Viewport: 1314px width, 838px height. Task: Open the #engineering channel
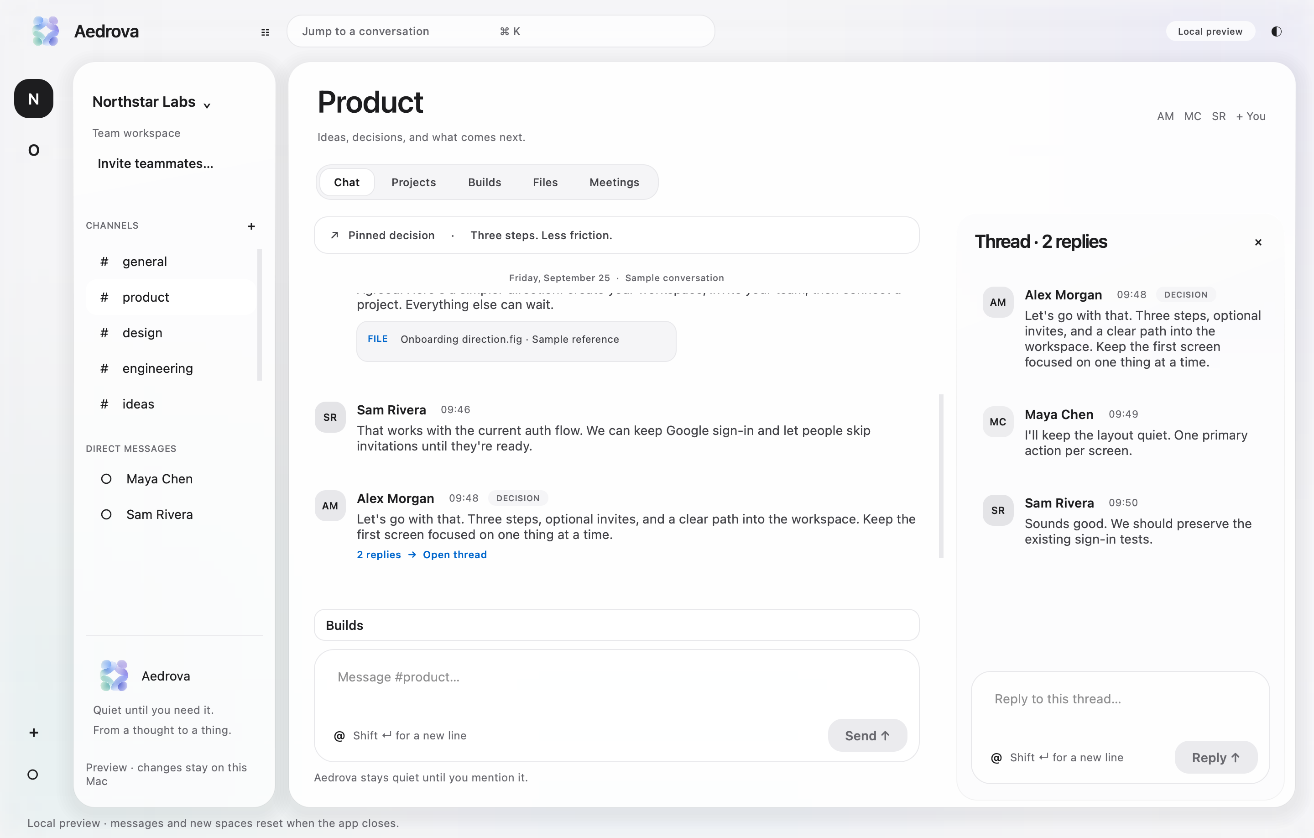(170, 368)
